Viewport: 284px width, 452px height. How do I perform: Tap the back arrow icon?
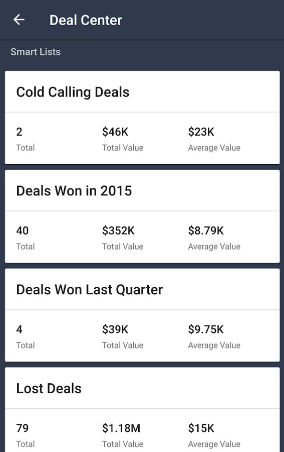[19, 20]
